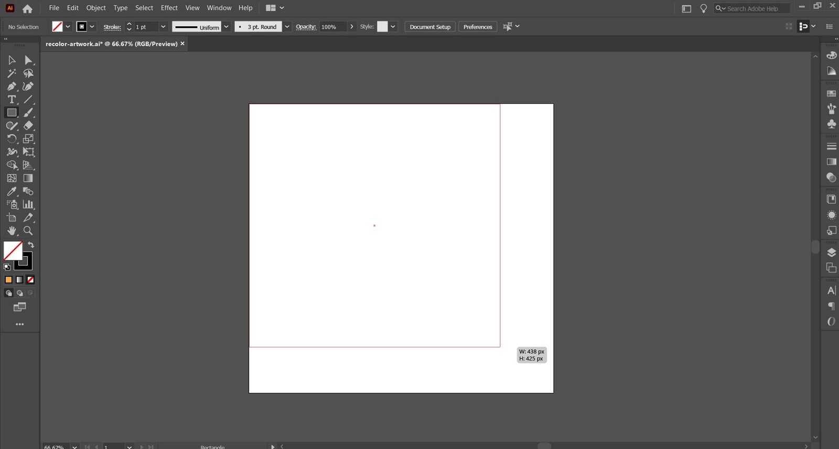Open the Object menu
This screenshot has width=839, height=449.
point(96,8)
